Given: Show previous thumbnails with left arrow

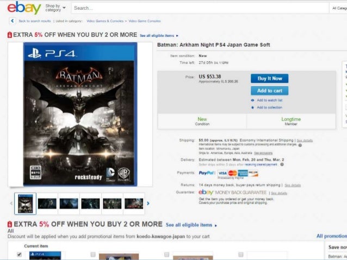Looking at the screenshot, I should tap(11, 204).
